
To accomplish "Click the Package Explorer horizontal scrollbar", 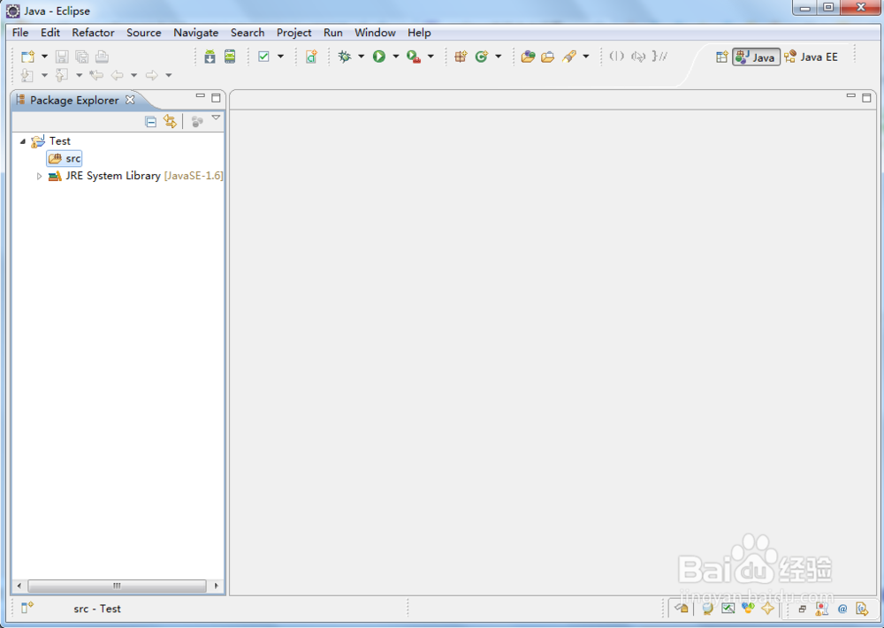I will click(x=118, y=586).
